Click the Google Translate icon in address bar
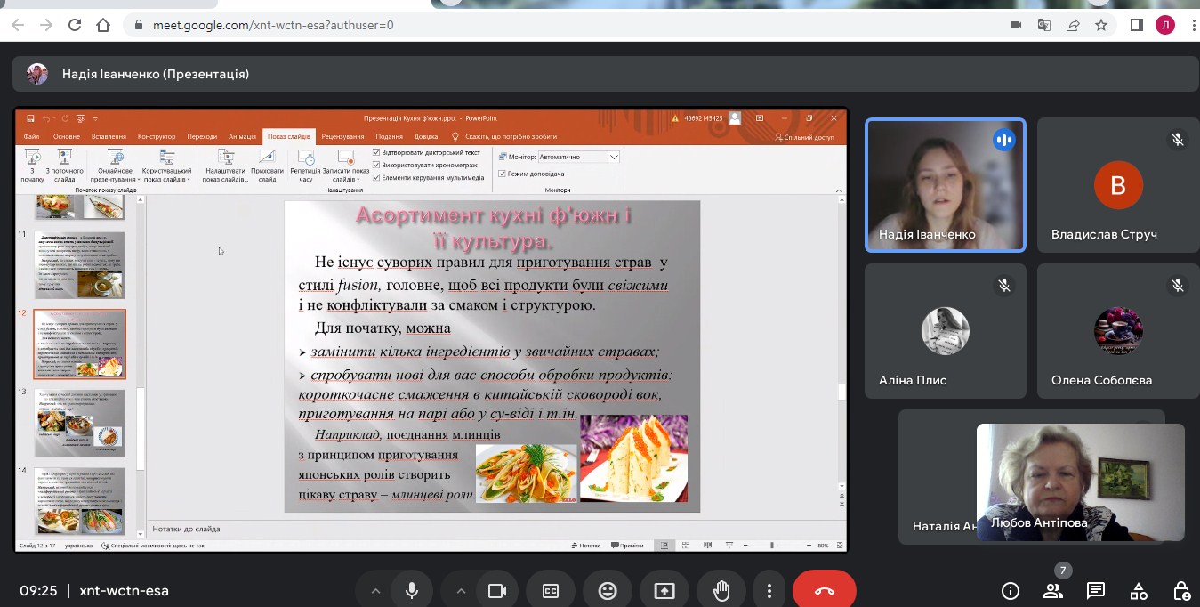This screenshot has width=1200, height=607. click(x=1044, y=25)
